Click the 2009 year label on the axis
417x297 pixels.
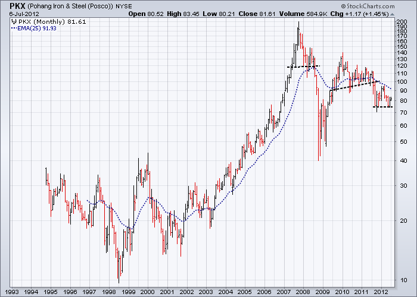[323, 292]
